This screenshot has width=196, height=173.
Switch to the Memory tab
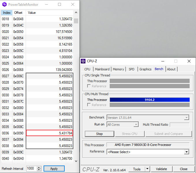(x=118, y=69)
